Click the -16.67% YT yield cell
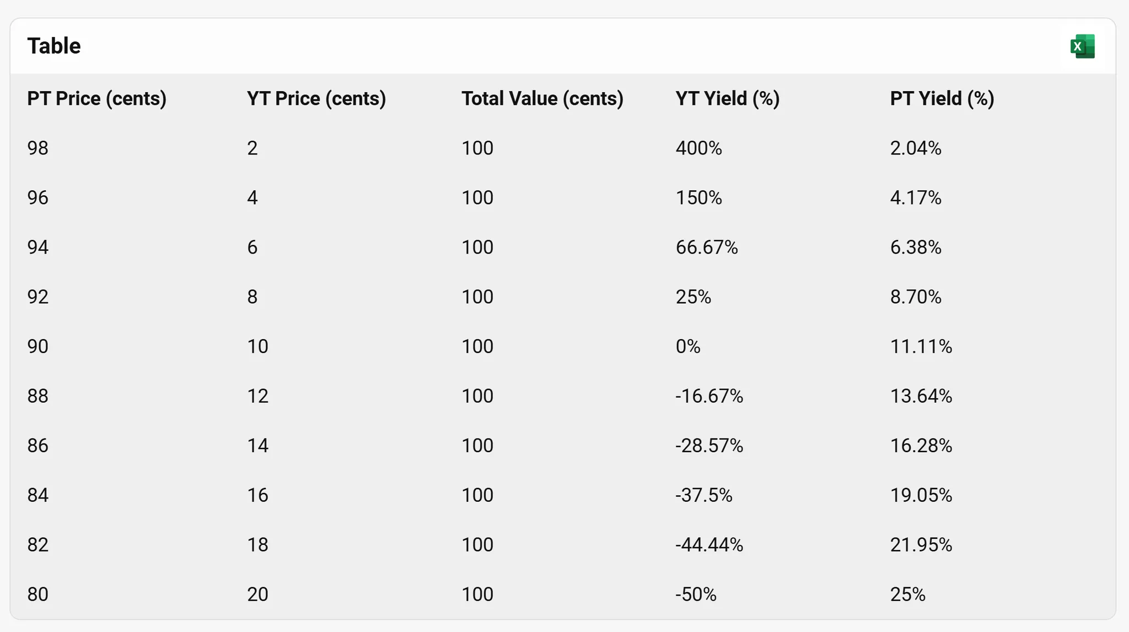1129x632 pixels. point(709,397)
